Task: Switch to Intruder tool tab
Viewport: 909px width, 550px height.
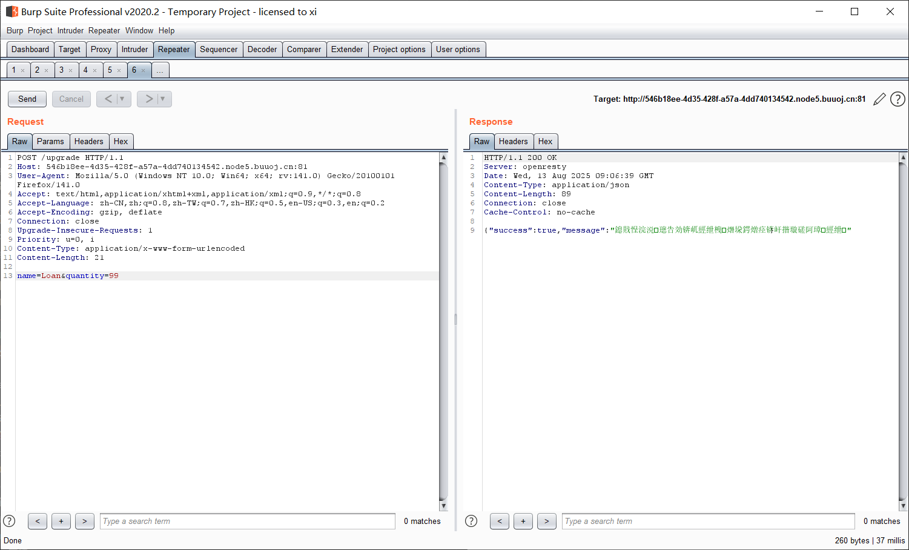Action: 134,50
